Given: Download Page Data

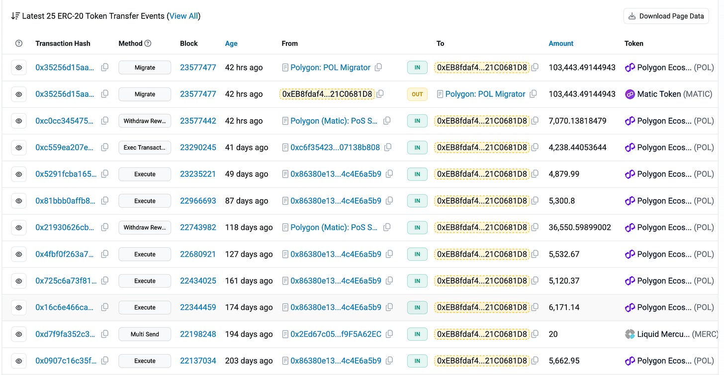Looking at the screenshot, I should coord(666,16).
